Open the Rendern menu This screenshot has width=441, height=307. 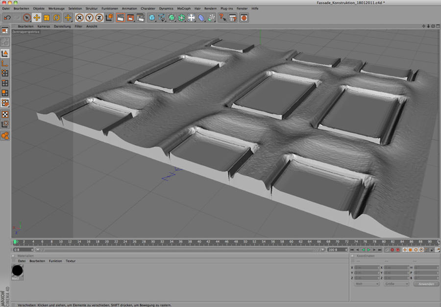point(210,8)
